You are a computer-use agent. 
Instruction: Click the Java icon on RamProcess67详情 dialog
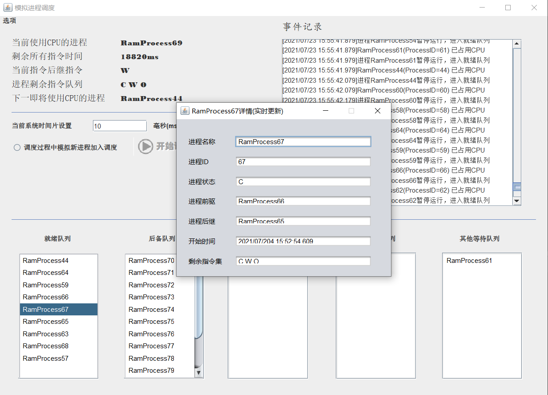pos(185,111)
